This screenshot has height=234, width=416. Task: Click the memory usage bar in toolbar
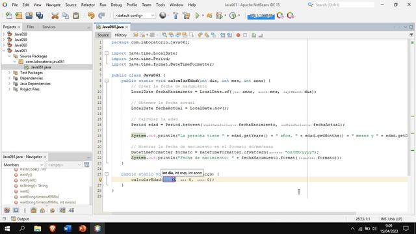click(261, 16)
